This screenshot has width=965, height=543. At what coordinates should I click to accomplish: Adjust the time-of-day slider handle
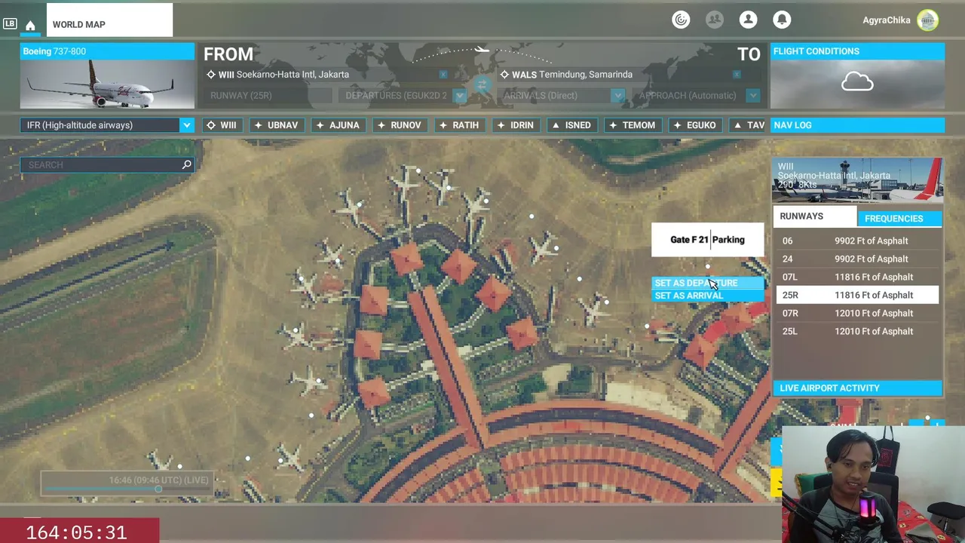pyautogui.click(x=158, y=489)
